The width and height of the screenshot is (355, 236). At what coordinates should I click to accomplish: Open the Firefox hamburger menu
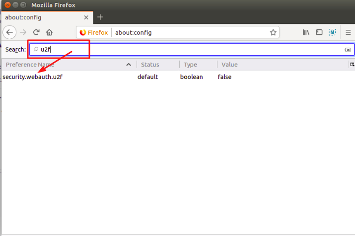coord(348,32)
